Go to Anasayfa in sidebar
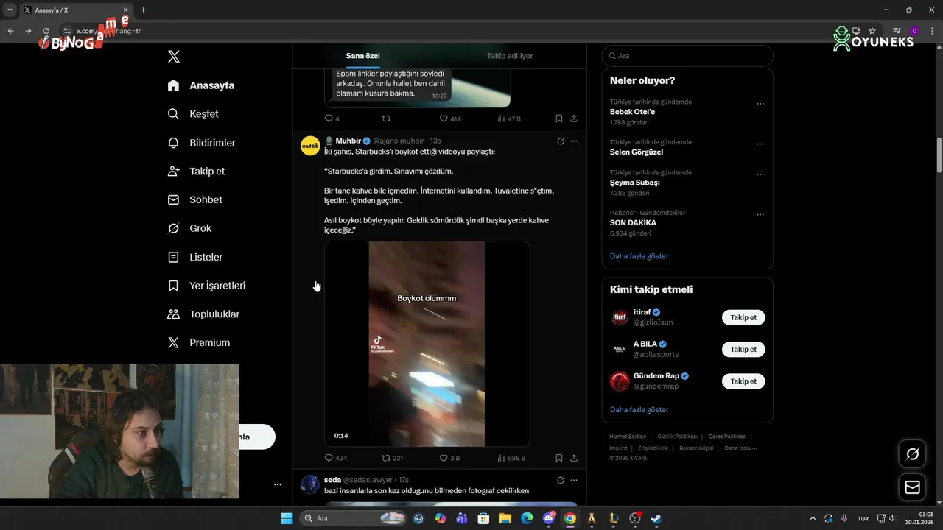The image size is (943, 530). [x=201, y=85]
